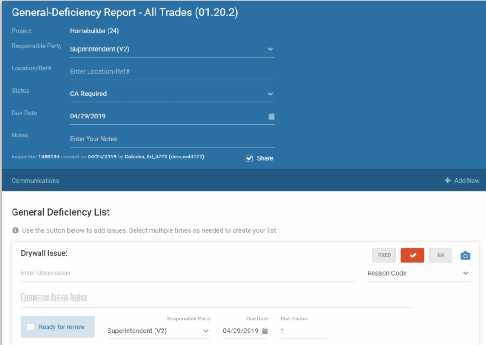Click the info icon above deficiency list

[x=15, y=230]
